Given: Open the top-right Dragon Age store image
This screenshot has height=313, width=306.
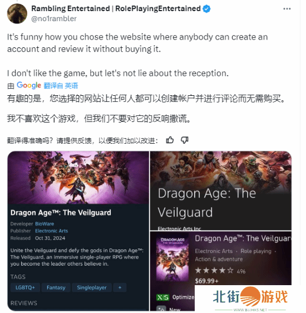Looking at the screenshot, I should tap(221, 190).
